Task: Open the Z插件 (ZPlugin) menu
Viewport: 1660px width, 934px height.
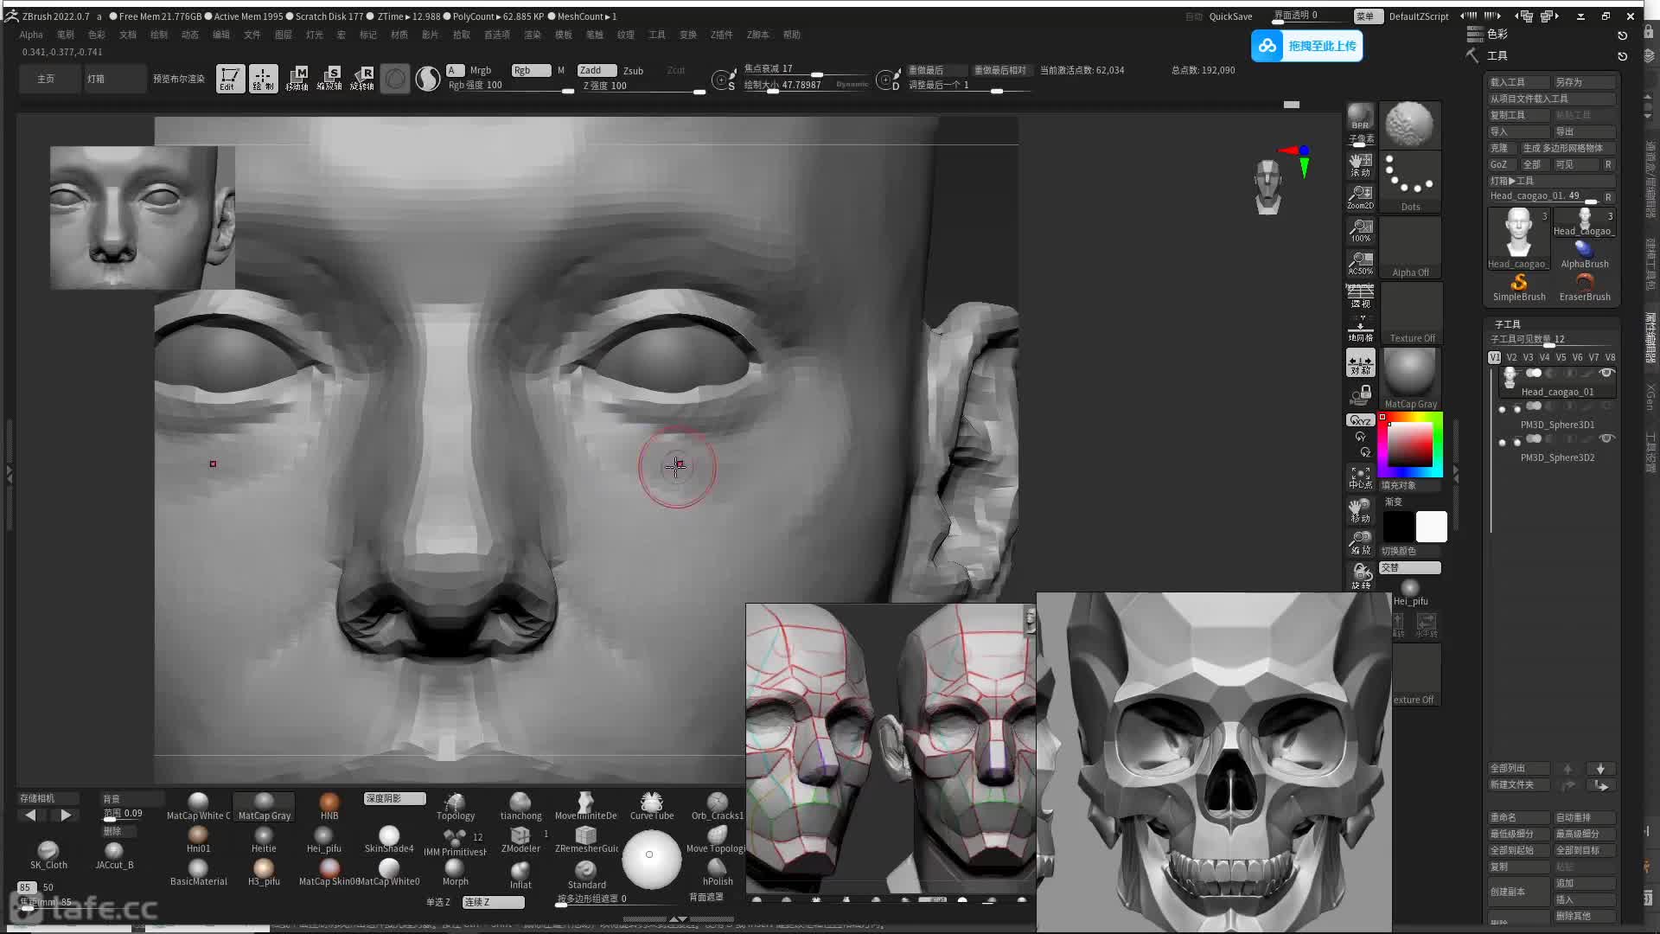Action: [721, 35]
